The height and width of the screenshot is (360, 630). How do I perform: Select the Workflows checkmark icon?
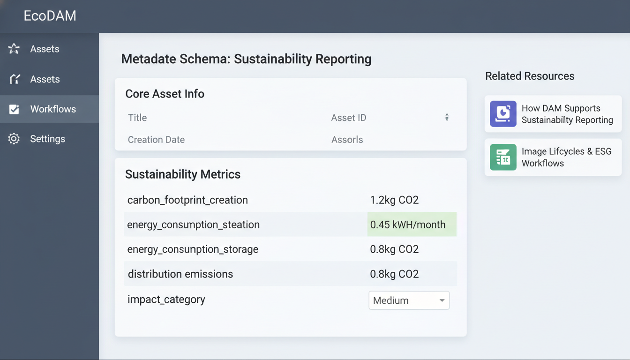pyautogui.click(x=14, y=109)
